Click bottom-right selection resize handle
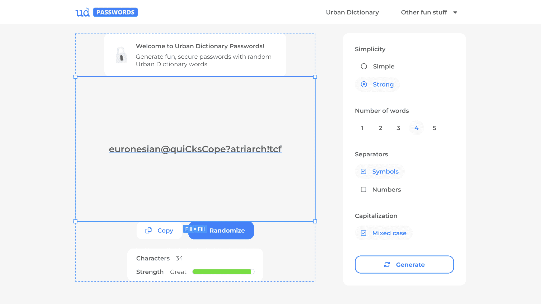 point(315,221)
